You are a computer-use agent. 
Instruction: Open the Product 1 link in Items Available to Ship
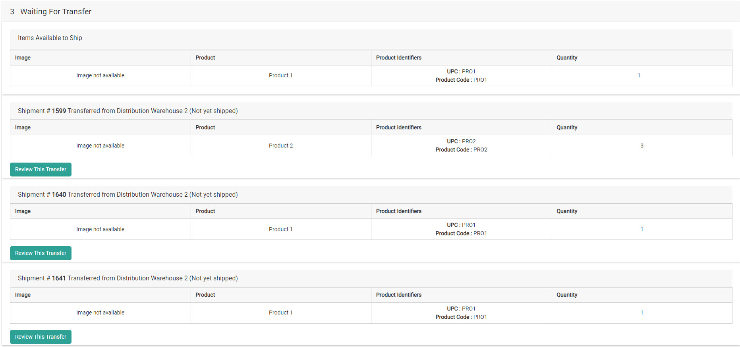(x=280, y=75)
